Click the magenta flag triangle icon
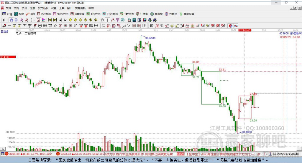The image size is (302, 163). [44, 20]
